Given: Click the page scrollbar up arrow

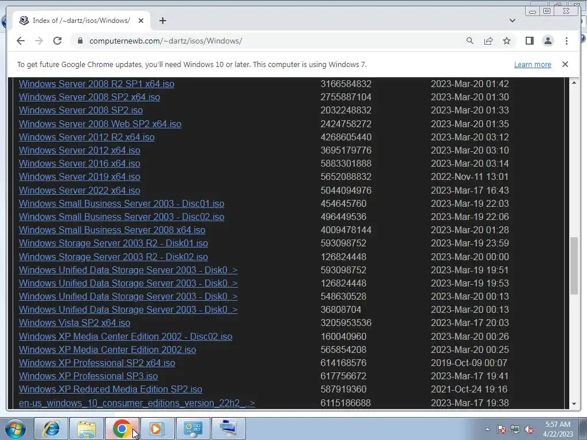Looking at the screenshot, I should [574, 82].
